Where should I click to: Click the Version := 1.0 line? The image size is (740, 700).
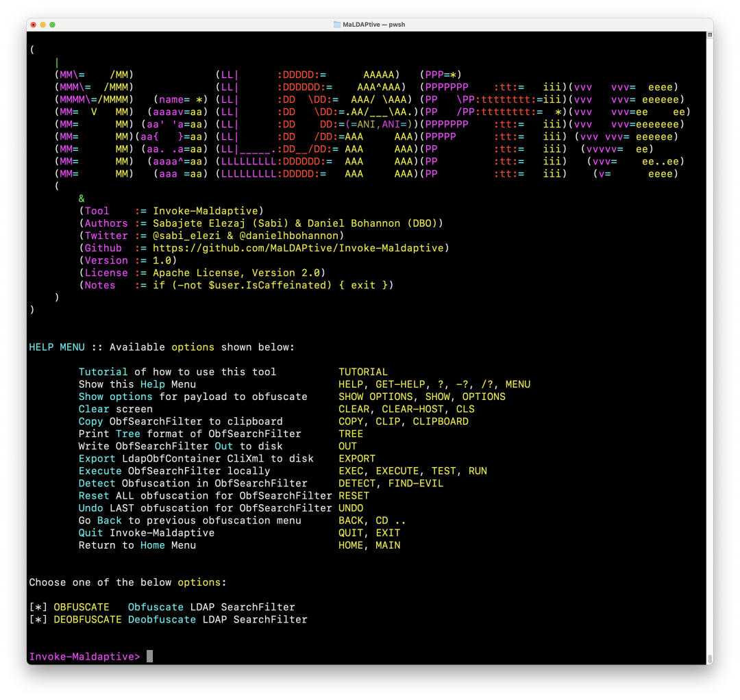tap(127, 260)
